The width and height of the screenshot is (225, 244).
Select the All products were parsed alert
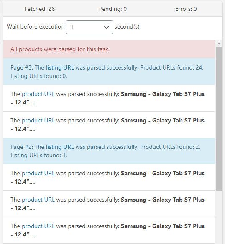109,49
